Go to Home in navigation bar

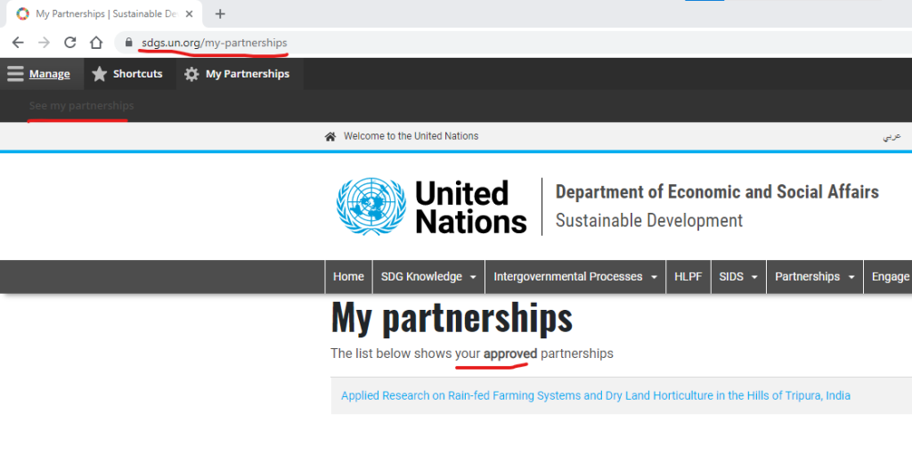(x=348, y=277)
